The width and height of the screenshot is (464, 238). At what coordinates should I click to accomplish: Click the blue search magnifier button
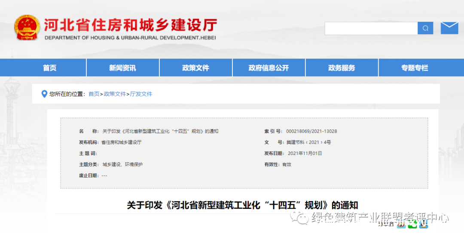tap(425, 28)
